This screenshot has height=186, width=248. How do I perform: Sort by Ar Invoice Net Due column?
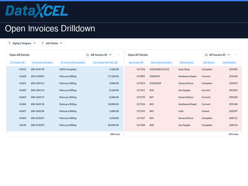(x=105, y=63)
